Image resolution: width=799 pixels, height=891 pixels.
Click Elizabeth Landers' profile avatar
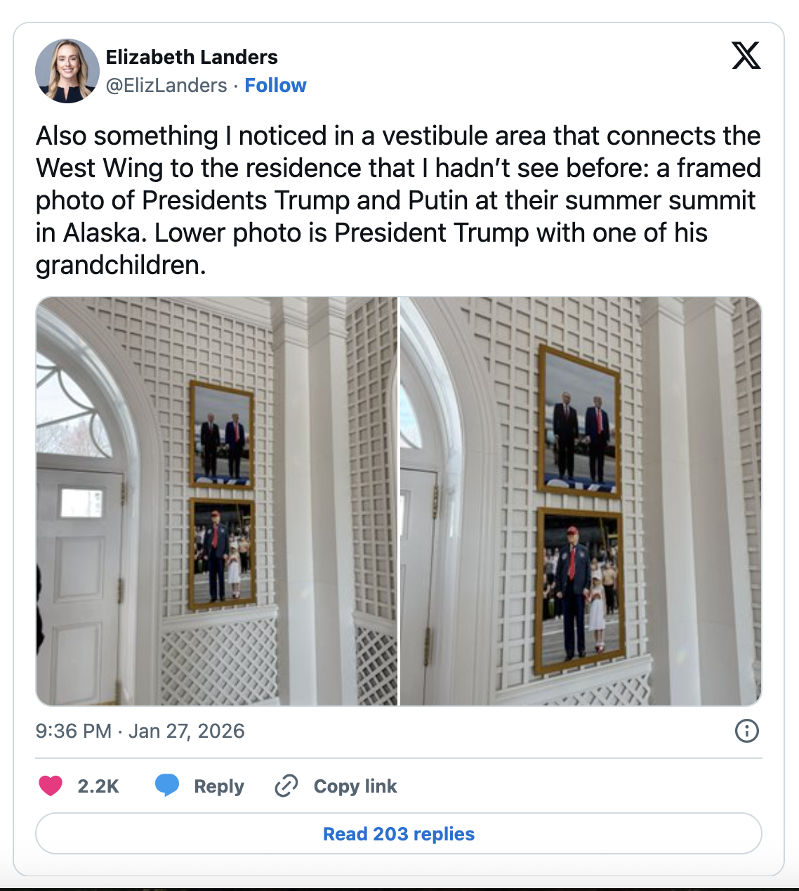[x=67, y=71]
